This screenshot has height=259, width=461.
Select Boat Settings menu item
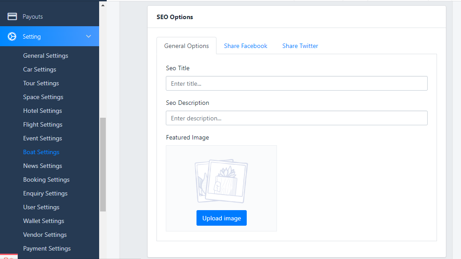tap(41, 152)
